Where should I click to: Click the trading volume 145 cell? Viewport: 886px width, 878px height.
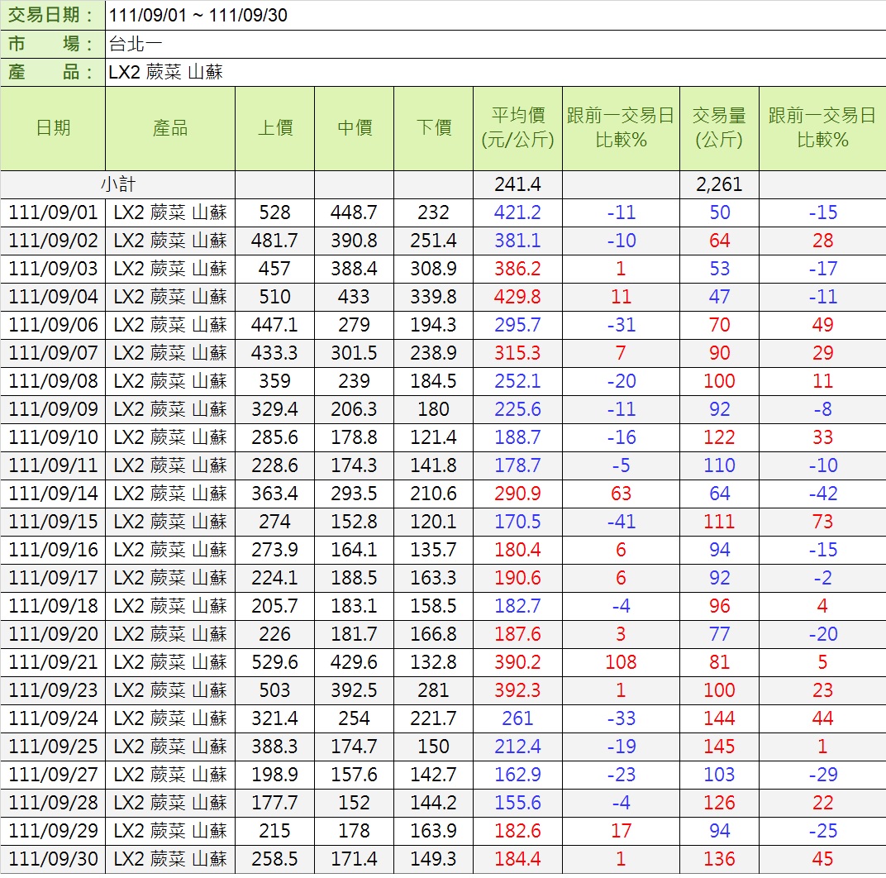tap(719, 747)
